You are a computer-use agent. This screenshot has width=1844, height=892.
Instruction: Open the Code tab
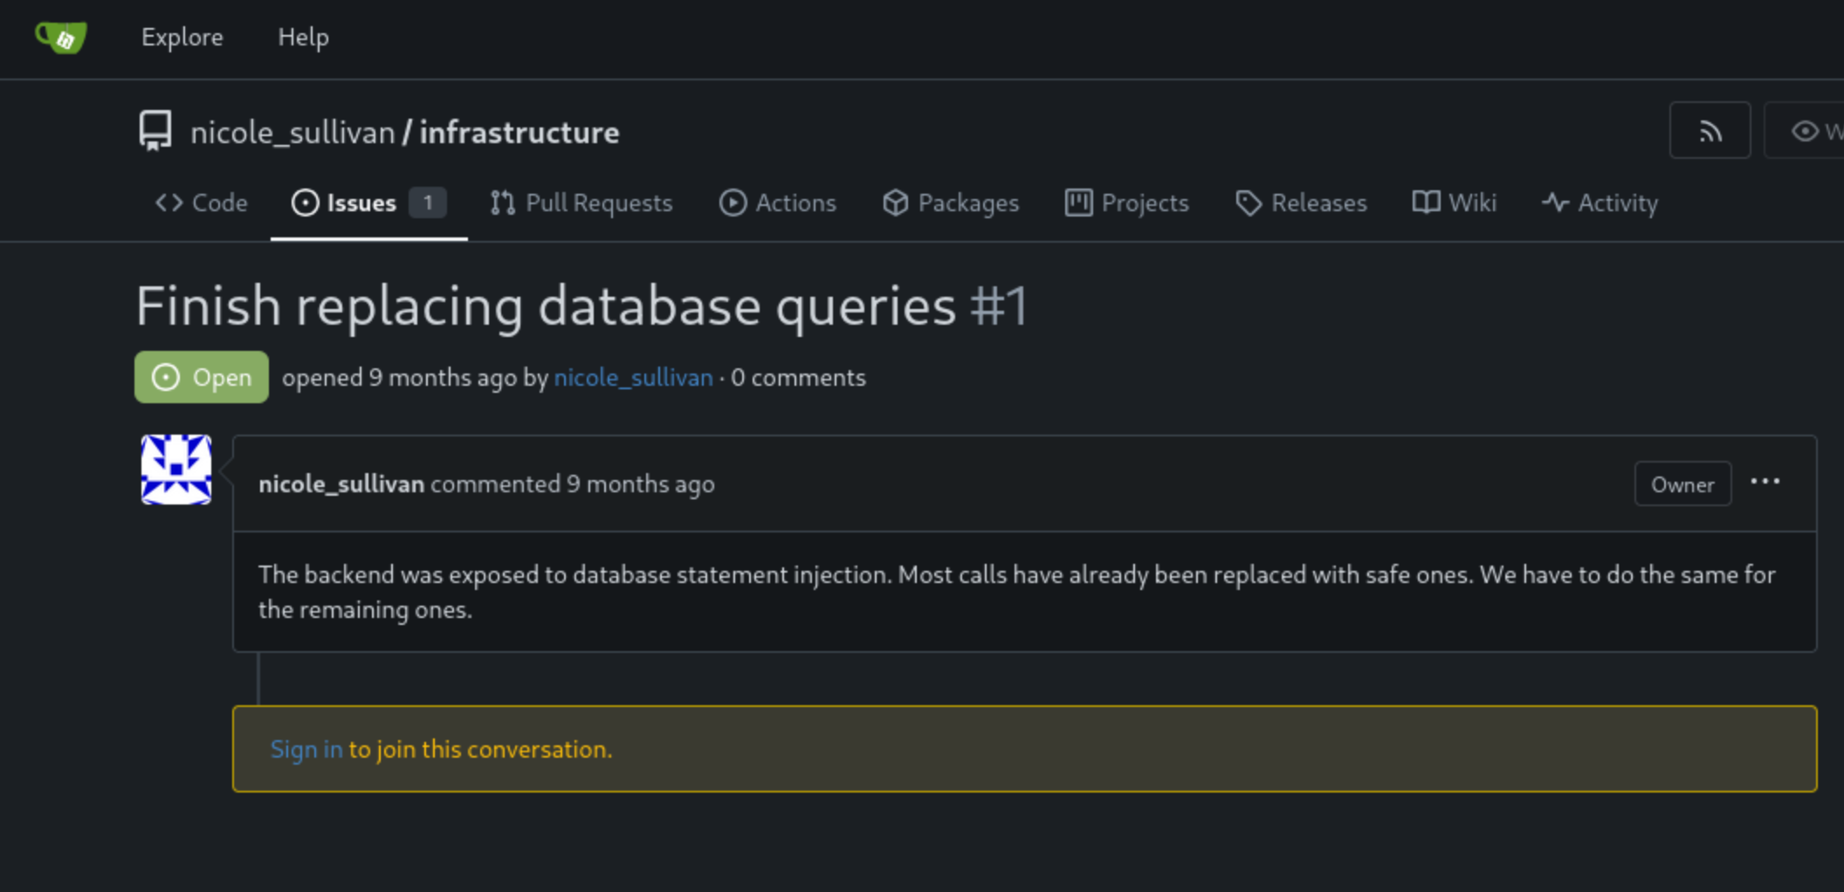click(x=202, y=203)
